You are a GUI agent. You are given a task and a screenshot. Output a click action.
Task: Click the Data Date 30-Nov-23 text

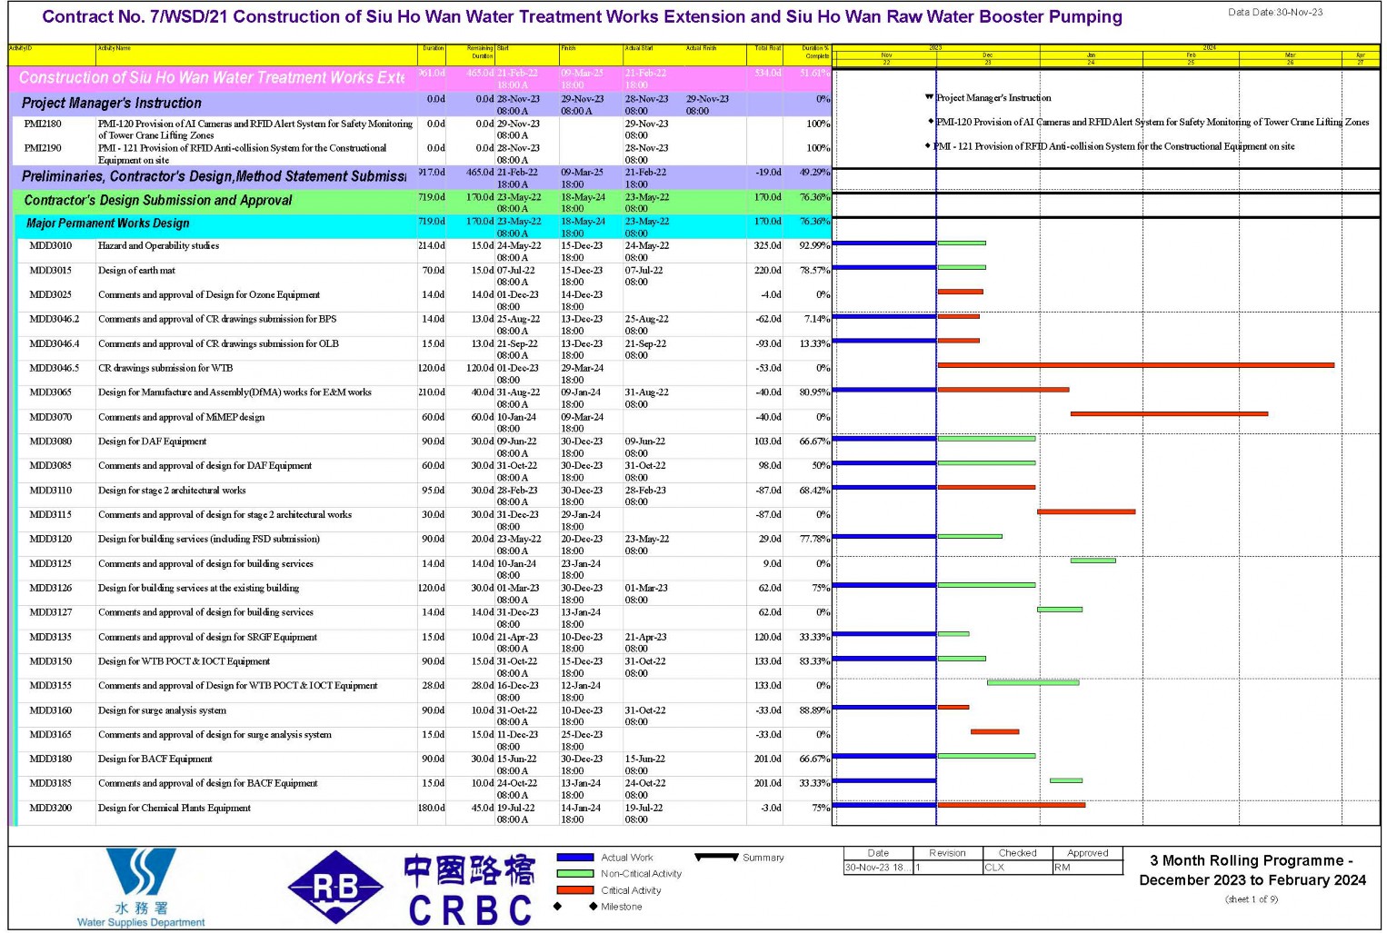pyautogui.click(x=1275, y=13)
